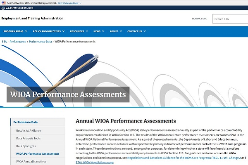
Task: Select Results At-A-Glance in sidebar
Action: pyautogui.click(x=29, y=130)
